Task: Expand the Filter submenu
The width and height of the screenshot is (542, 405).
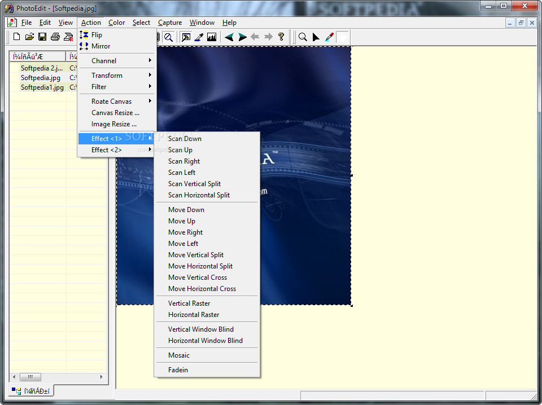Action: (116, 87)
